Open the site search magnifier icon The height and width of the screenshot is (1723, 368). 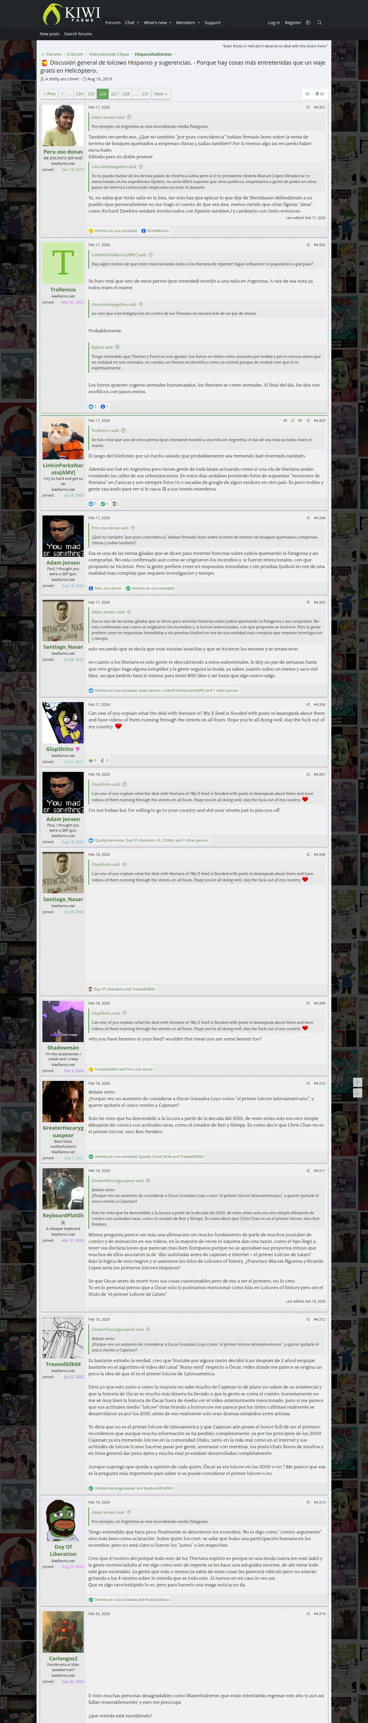[x=319, y=23]
